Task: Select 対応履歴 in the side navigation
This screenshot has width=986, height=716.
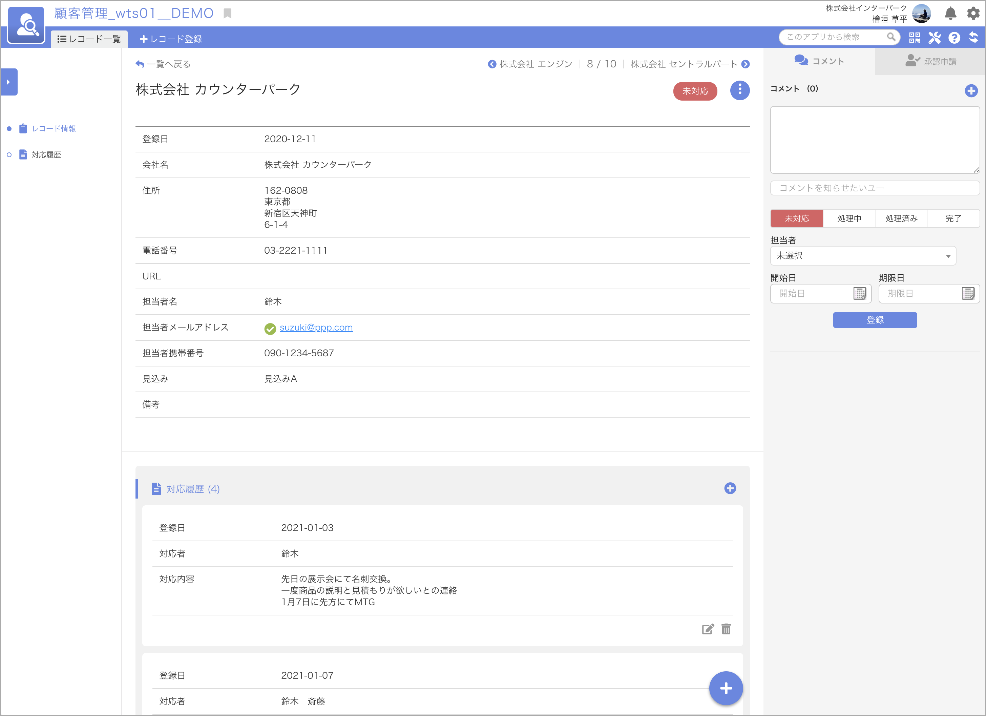Action: click(x=40, y=155)
